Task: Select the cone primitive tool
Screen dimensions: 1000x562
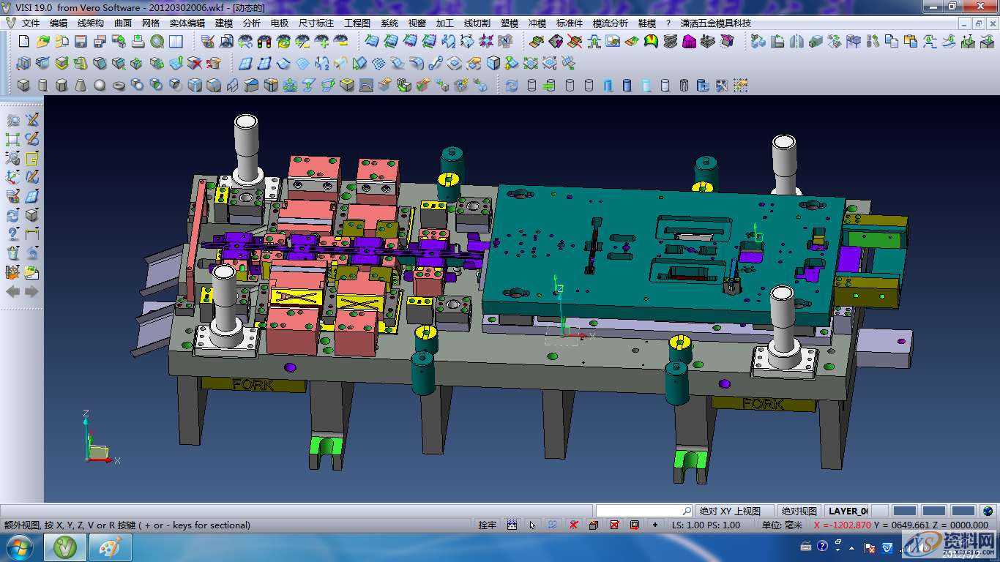Action: pyautogui.click(x=81, y=86)
